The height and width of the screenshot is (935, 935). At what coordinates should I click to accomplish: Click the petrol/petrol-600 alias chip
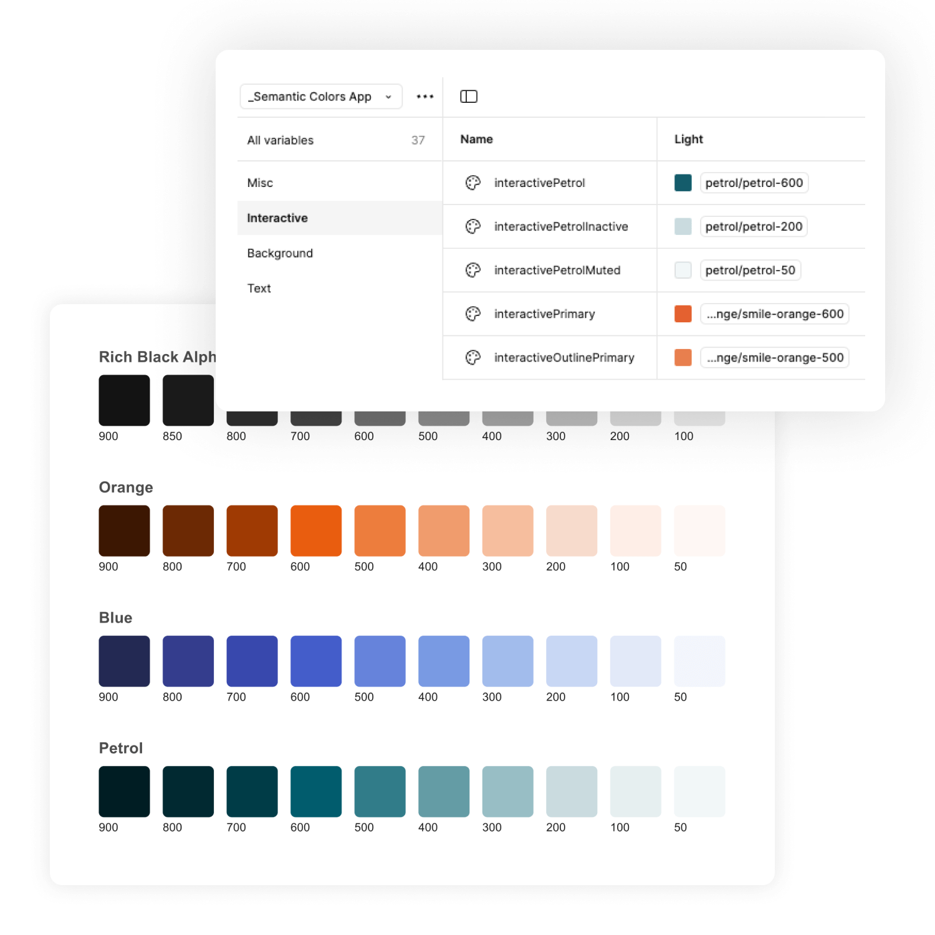pyautogui.click(x=754, y=183)
